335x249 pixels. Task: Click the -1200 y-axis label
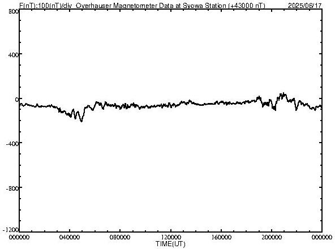pos(11,230)
